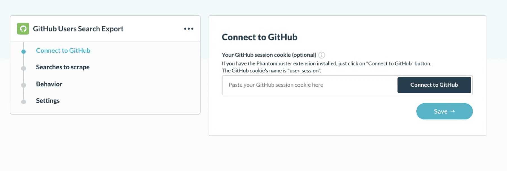Screen dimensions: 507x171
Task: Click the Connect to GitHub panel heading
Action: [x=259, y=37]
